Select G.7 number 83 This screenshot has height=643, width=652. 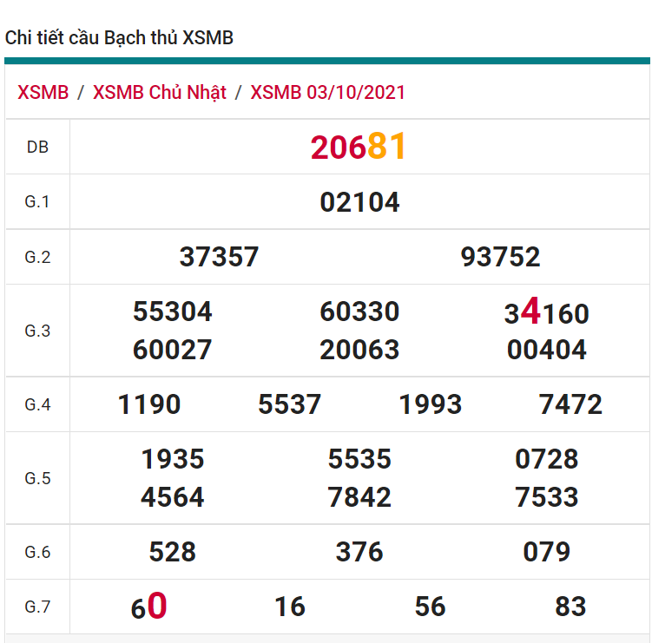click(570, 607)
